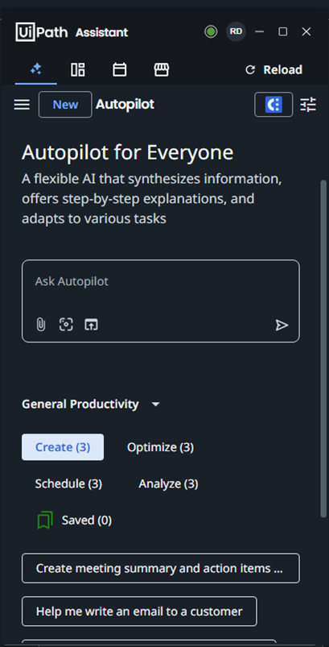Select the Schedule (3) category

coord(68,483)
